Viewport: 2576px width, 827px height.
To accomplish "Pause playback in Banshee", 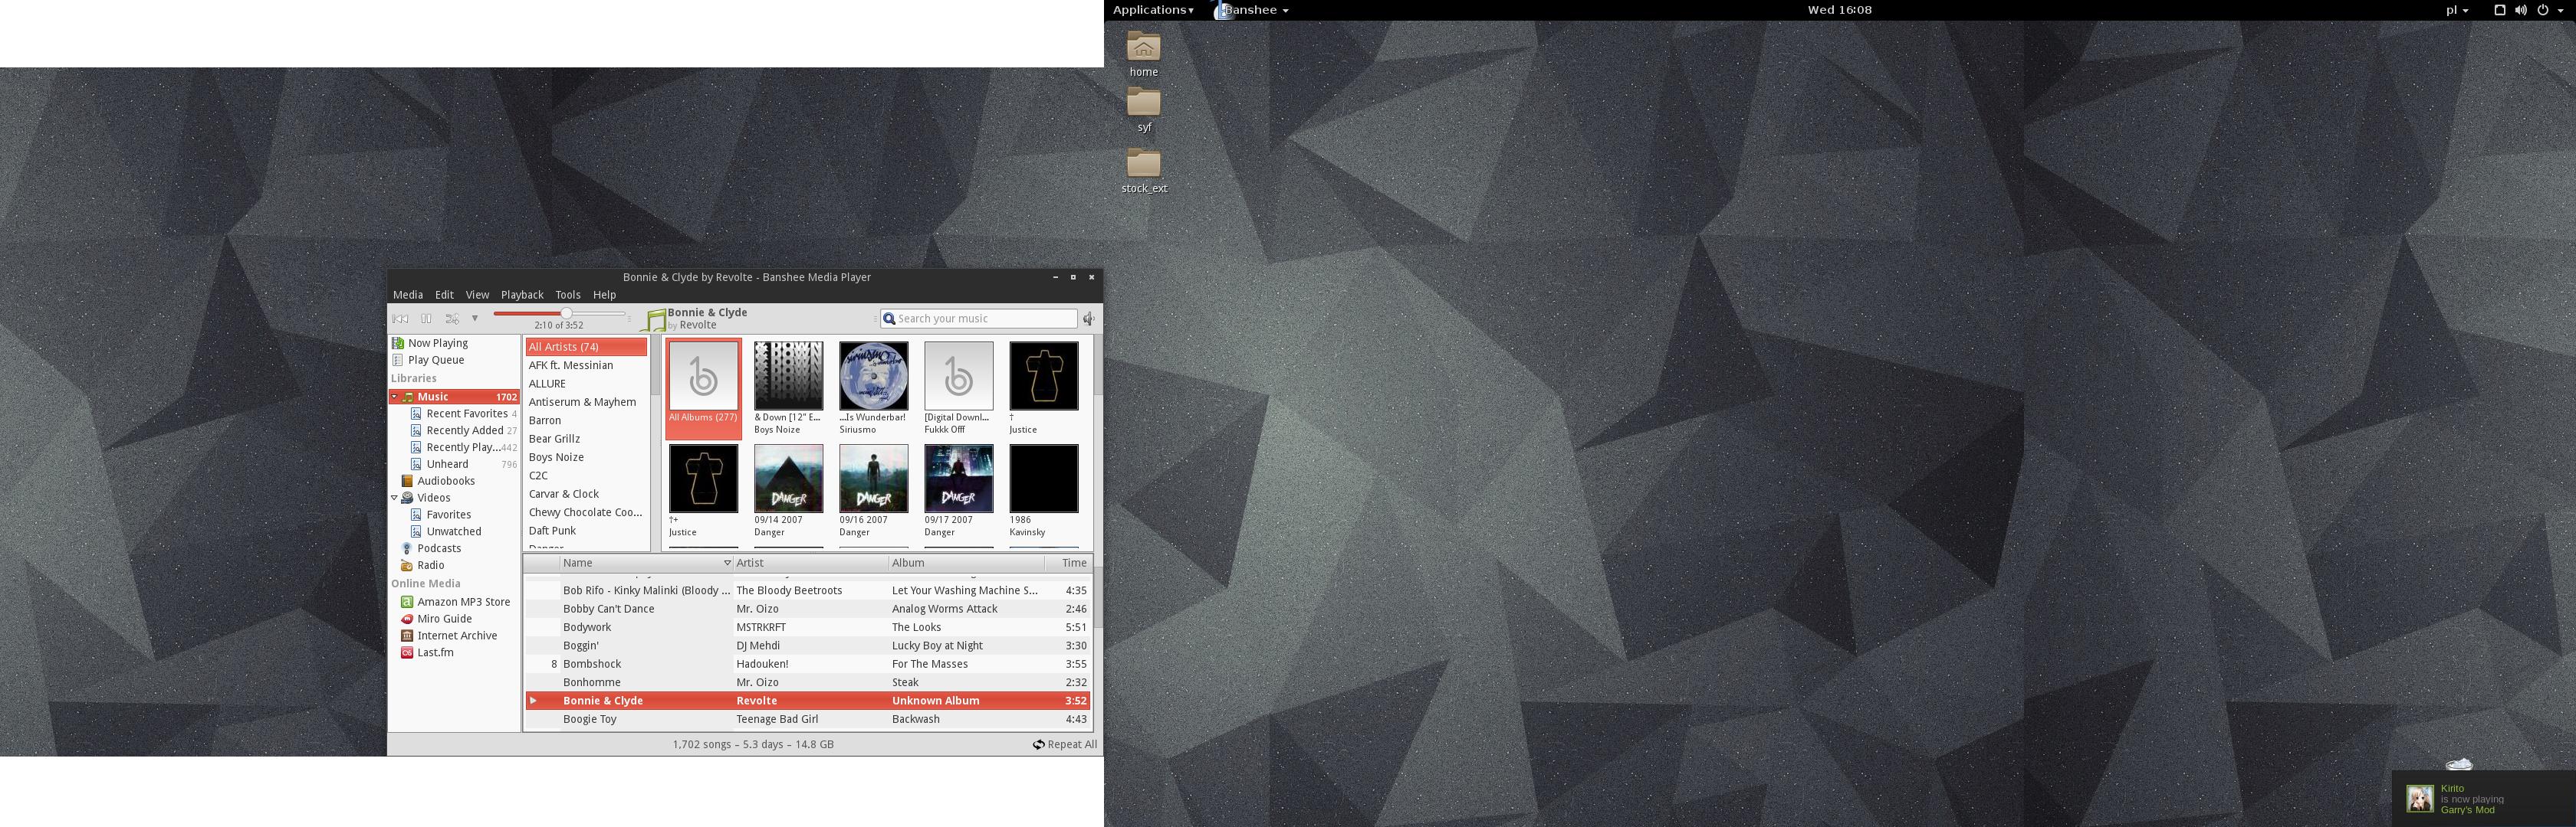I will (x=426, y=319).
